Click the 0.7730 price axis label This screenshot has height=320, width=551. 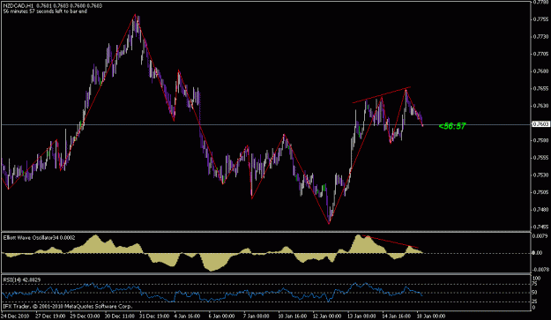[x=541, y=36]
